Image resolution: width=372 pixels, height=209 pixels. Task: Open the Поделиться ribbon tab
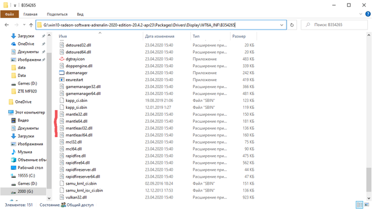(57, 14)
